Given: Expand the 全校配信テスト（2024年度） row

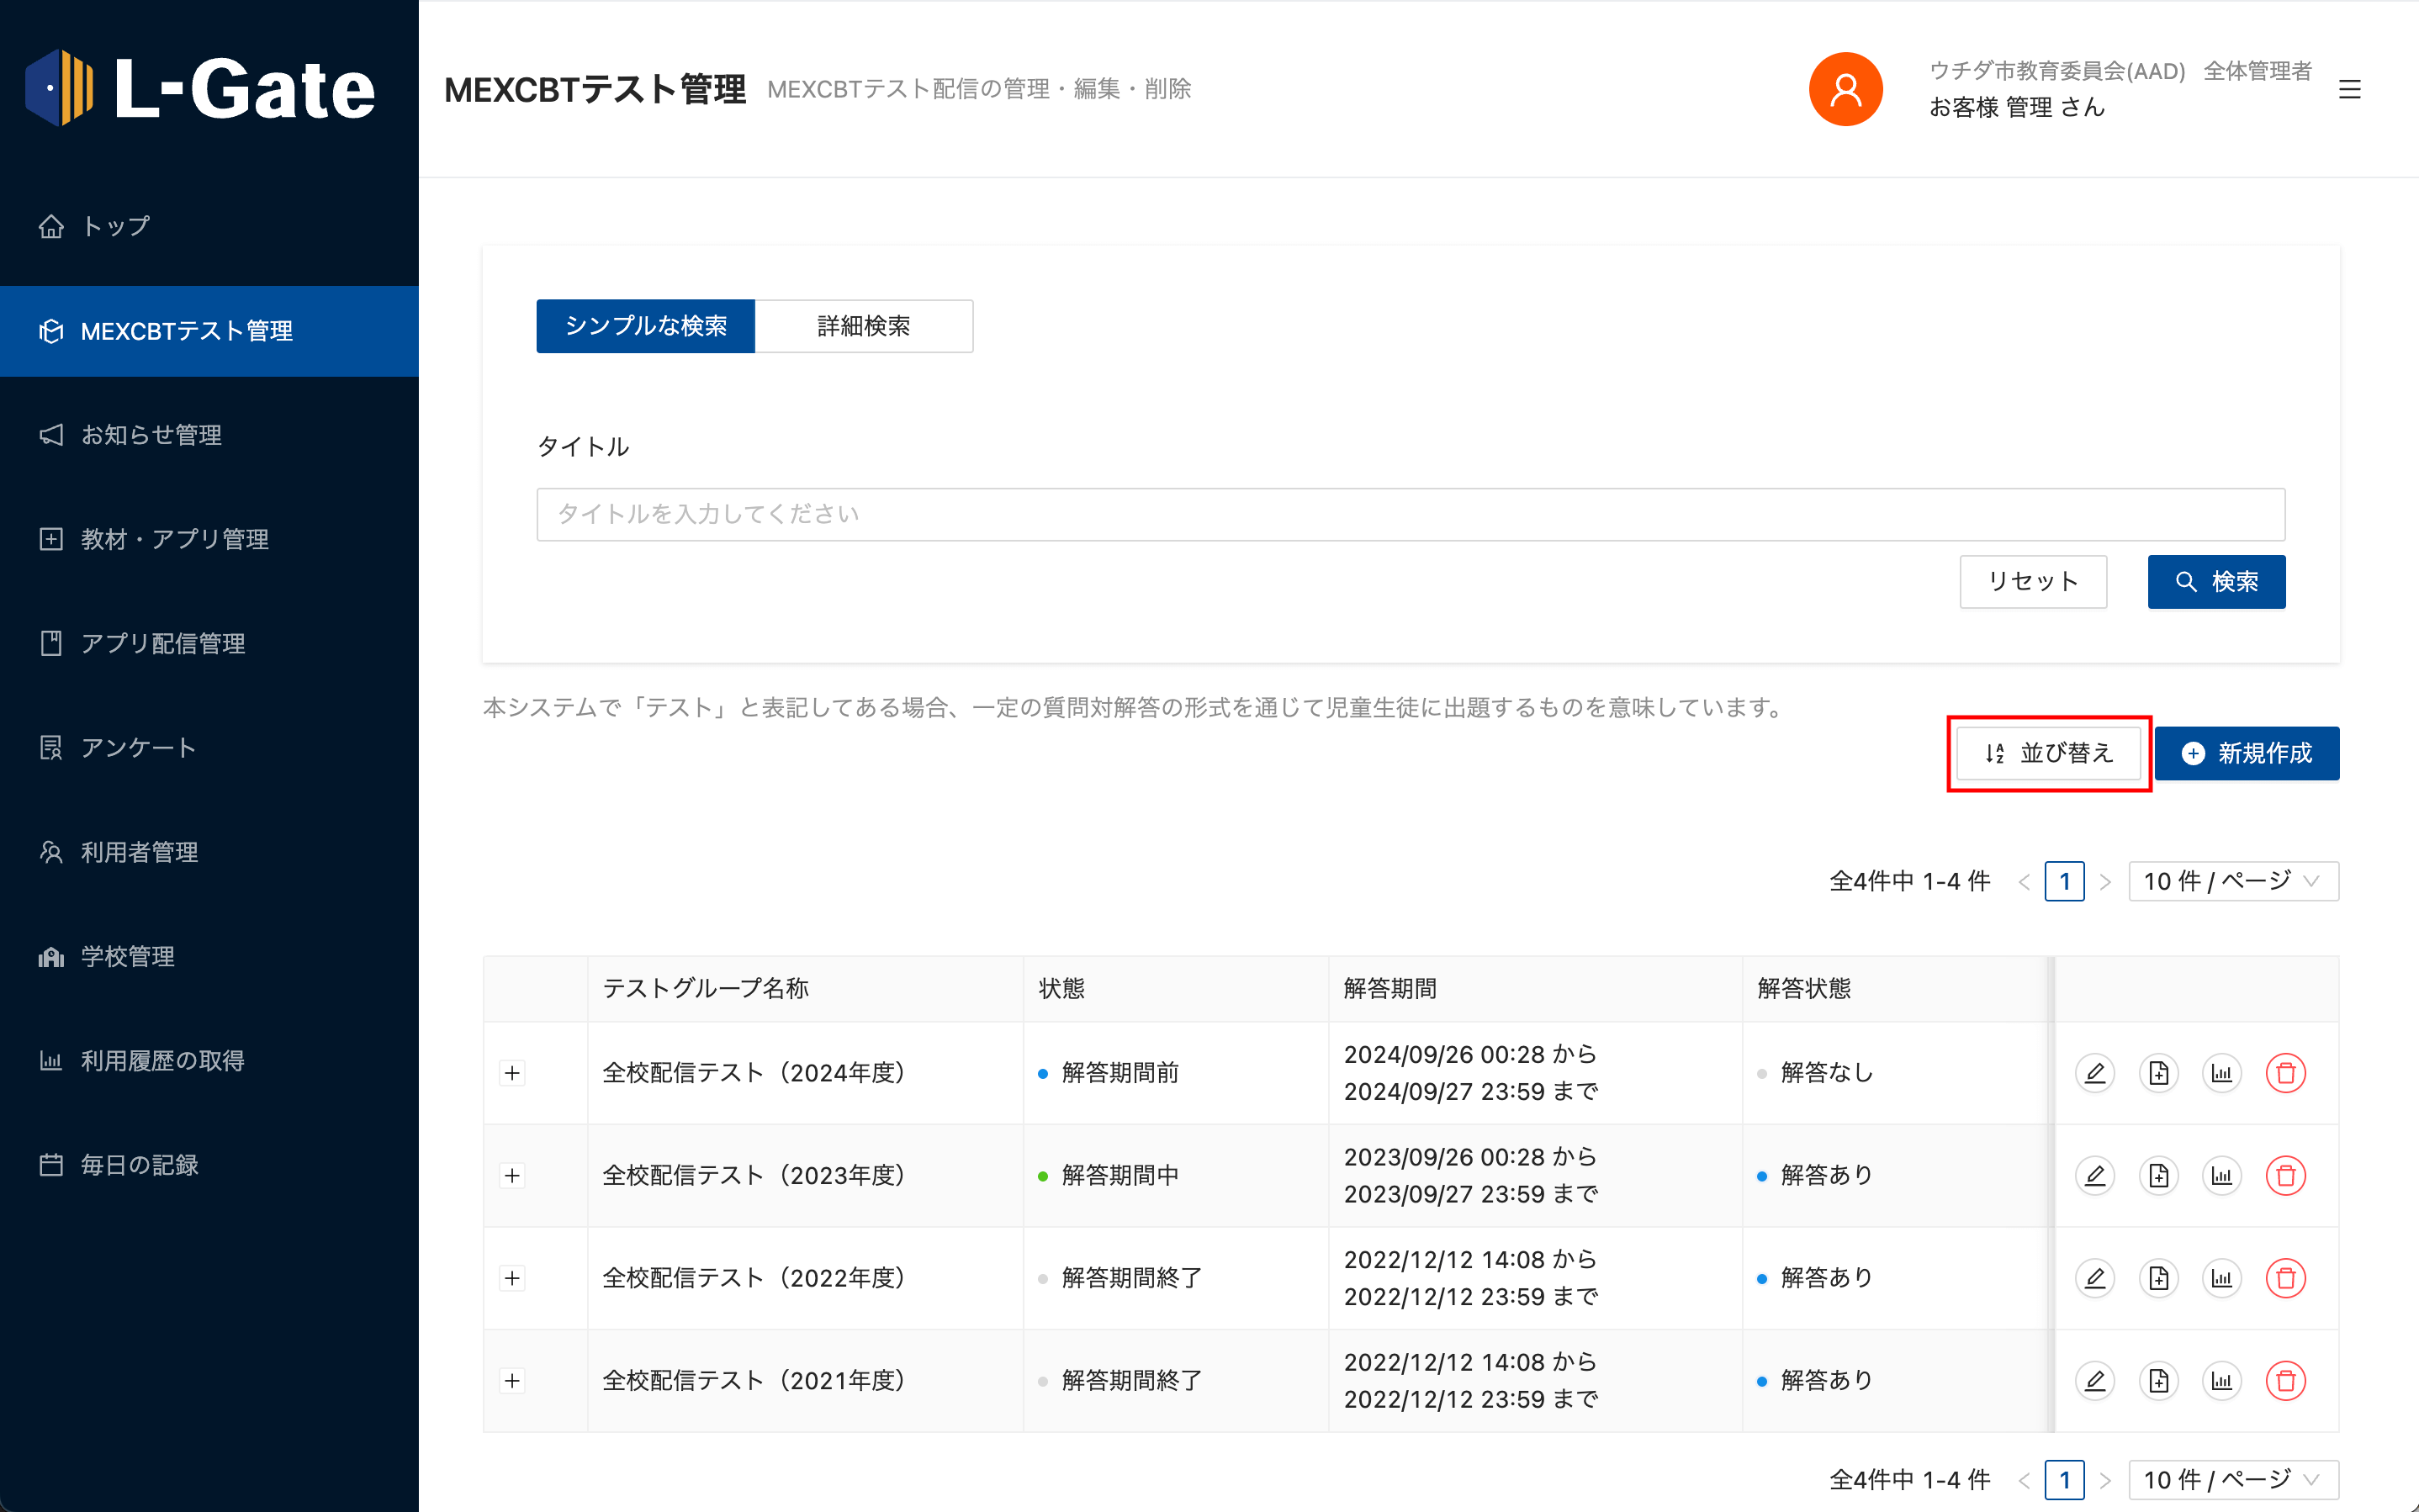Looking at the screenshot, I should [512, 1073].
